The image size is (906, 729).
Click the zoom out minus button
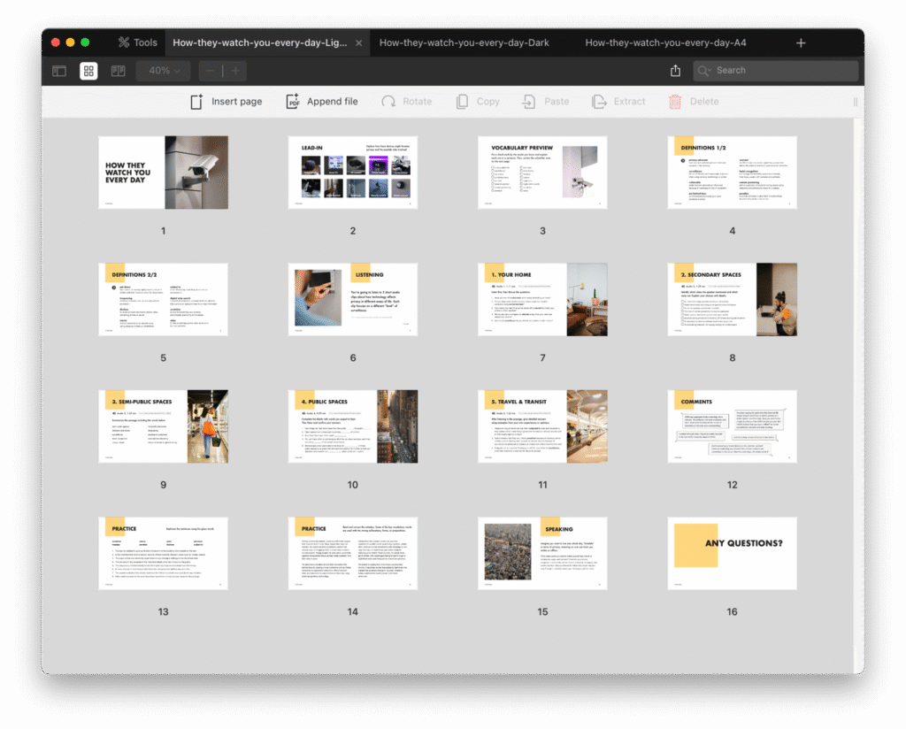click(211, 71)
